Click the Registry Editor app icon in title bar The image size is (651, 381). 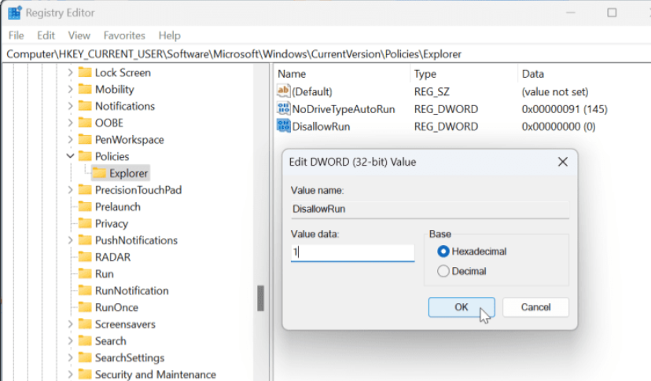14,13
